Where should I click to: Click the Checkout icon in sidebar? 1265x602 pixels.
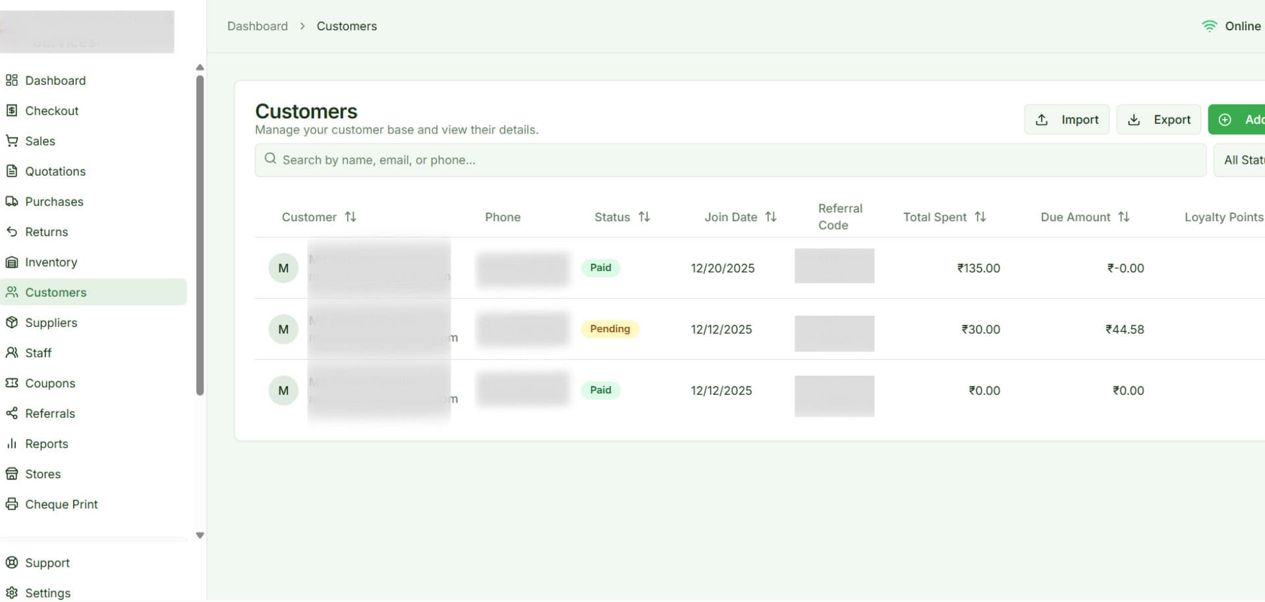coord(12,111)
